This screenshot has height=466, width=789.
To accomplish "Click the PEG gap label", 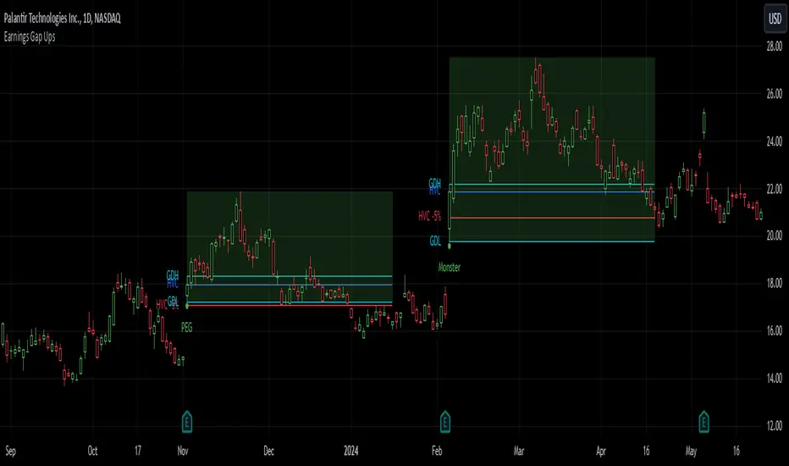I will click(x=187, y=328).
